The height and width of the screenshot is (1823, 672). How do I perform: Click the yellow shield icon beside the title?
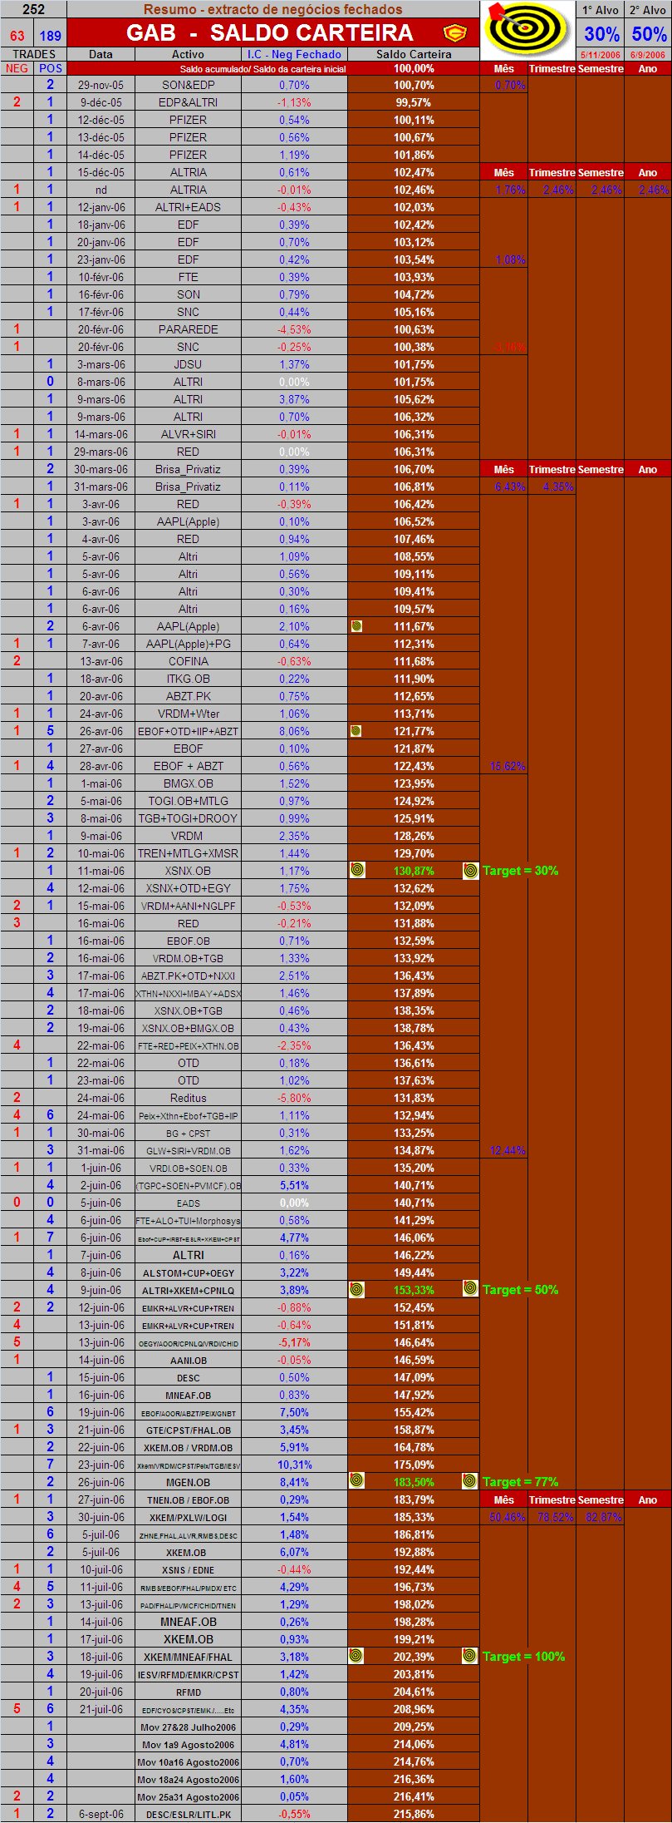(x=454, y=33)
